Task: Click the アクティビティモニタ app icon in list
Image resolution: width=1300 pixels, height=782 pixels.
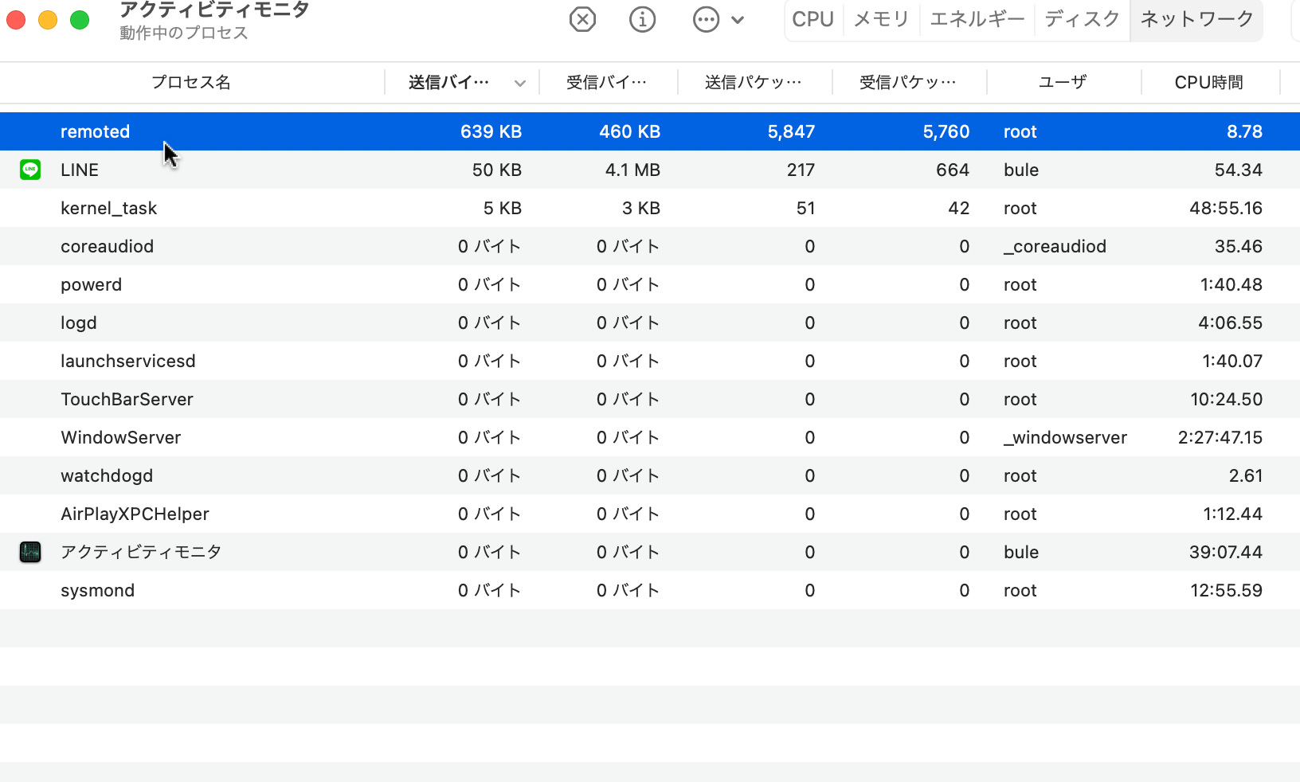Action: 30,552
